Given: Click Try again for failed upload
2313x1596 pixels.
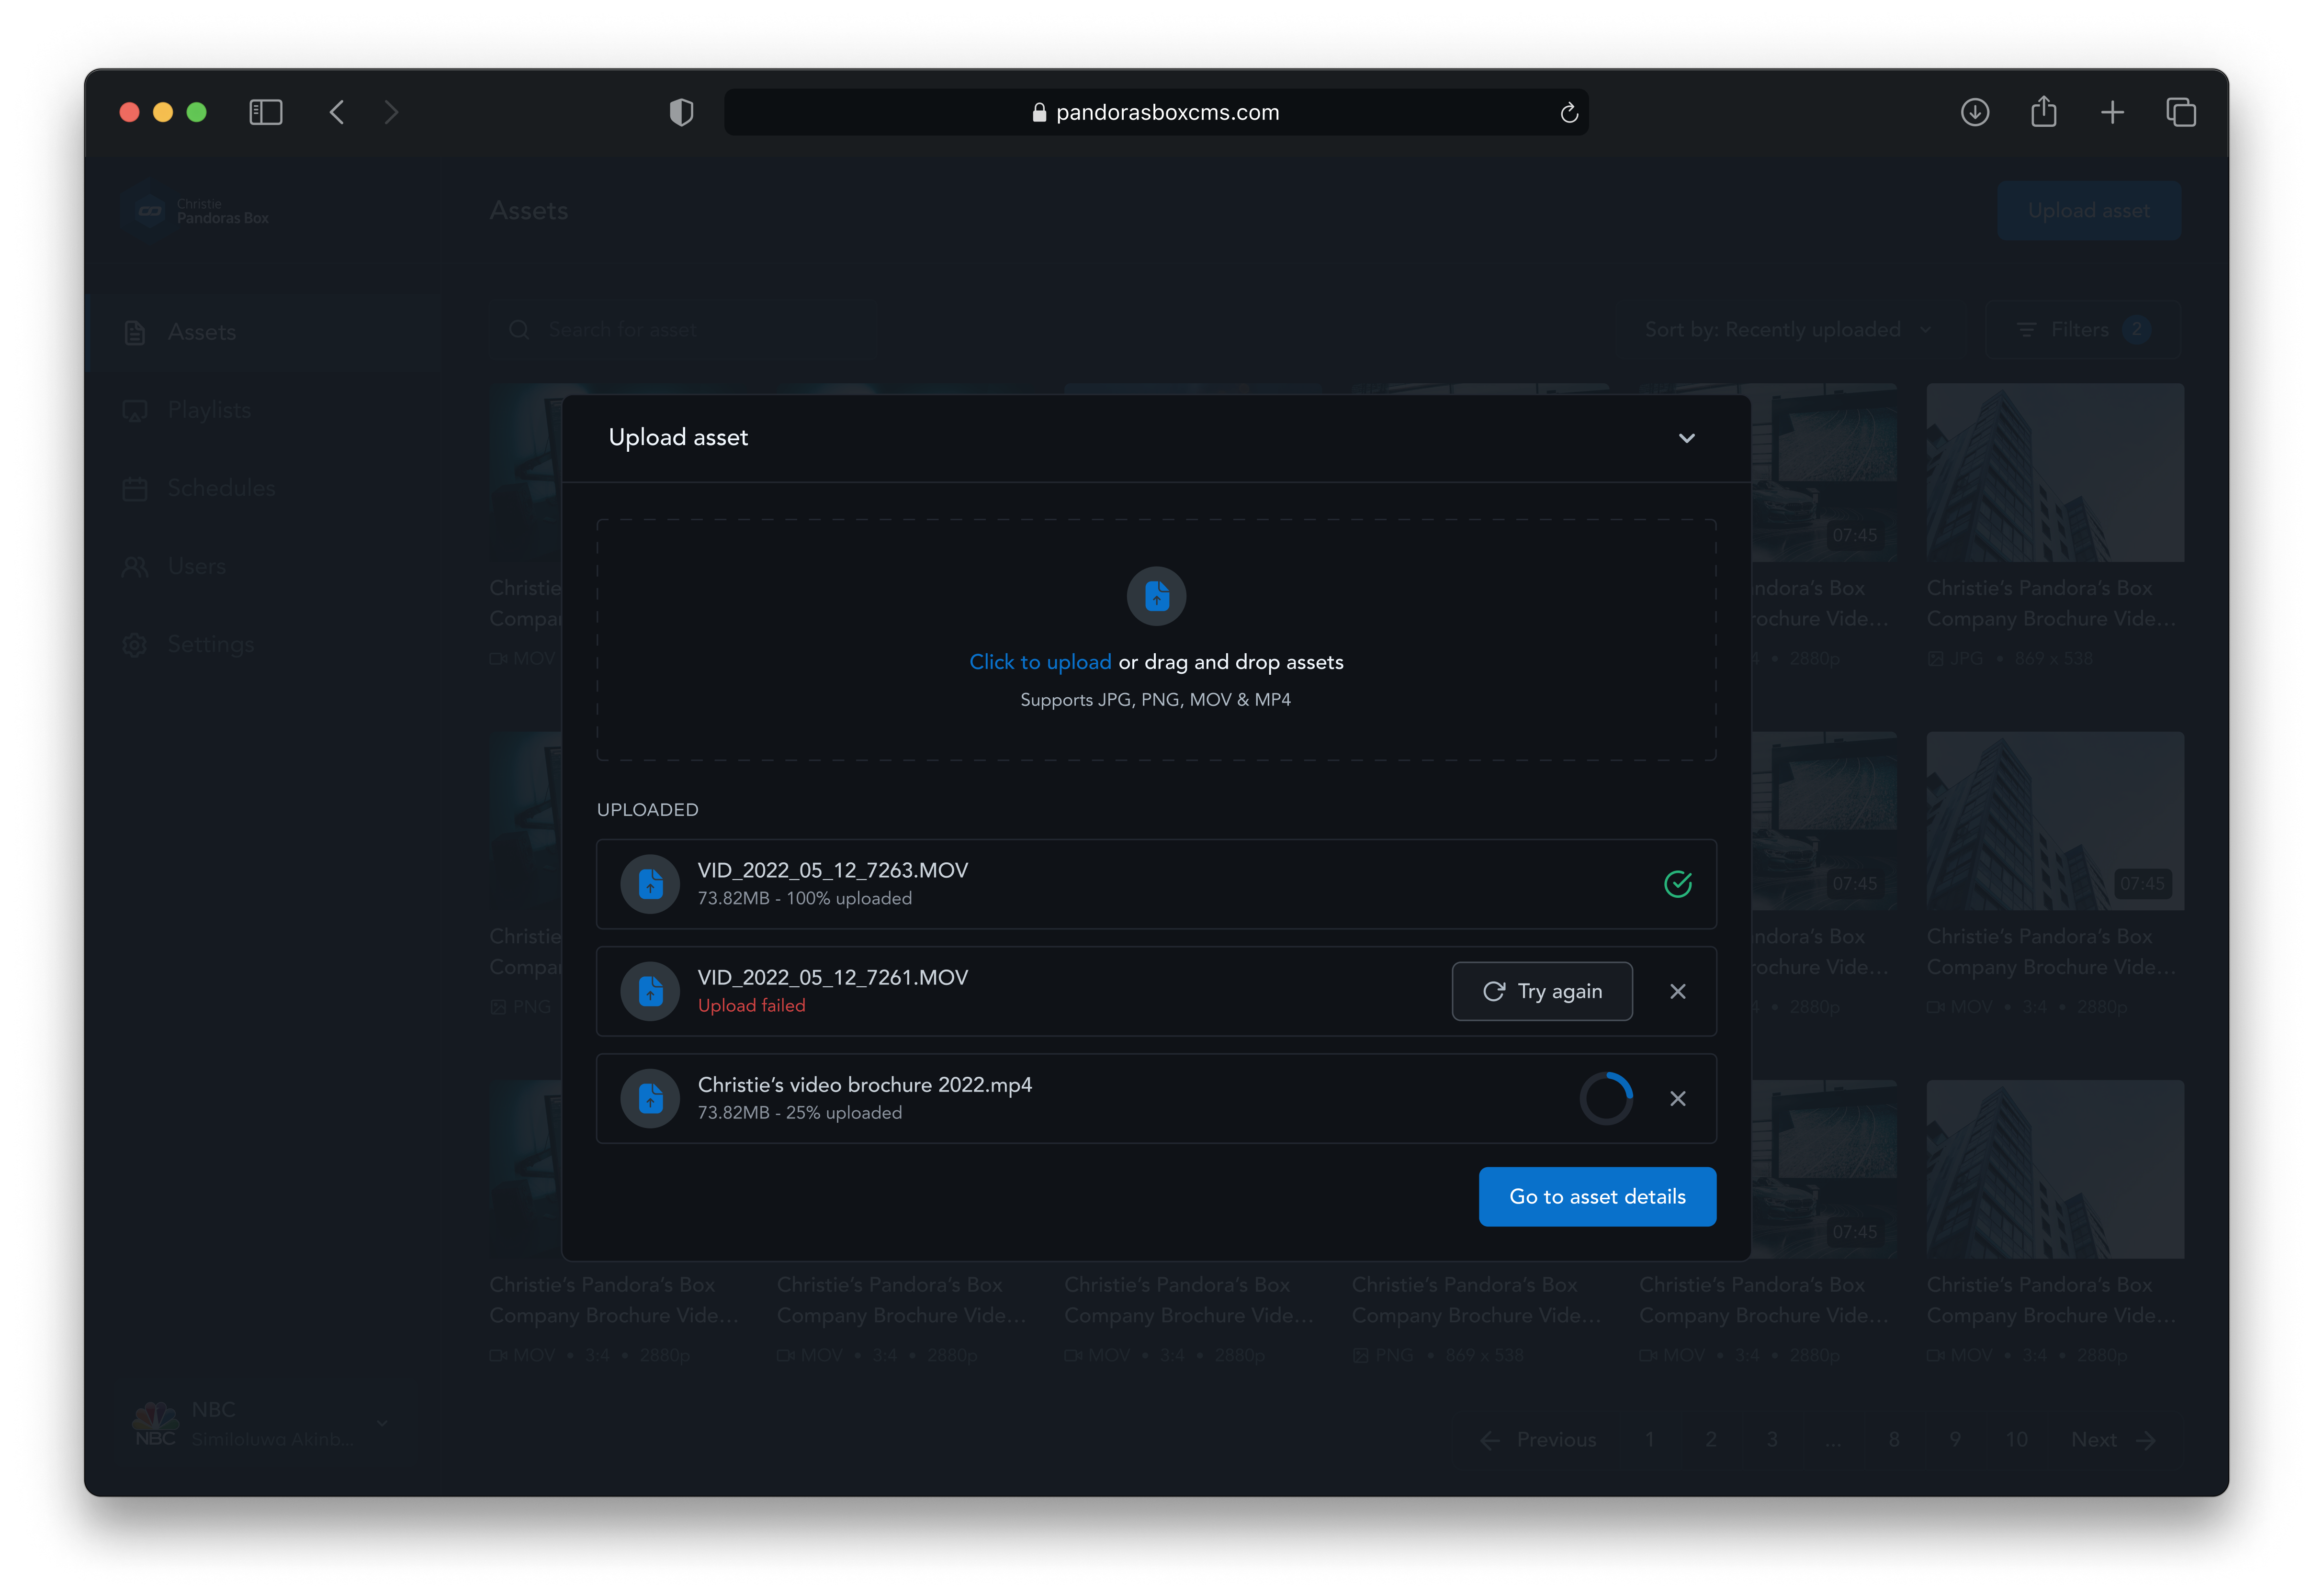Looking at the screenshot, I should [1542, 991].
